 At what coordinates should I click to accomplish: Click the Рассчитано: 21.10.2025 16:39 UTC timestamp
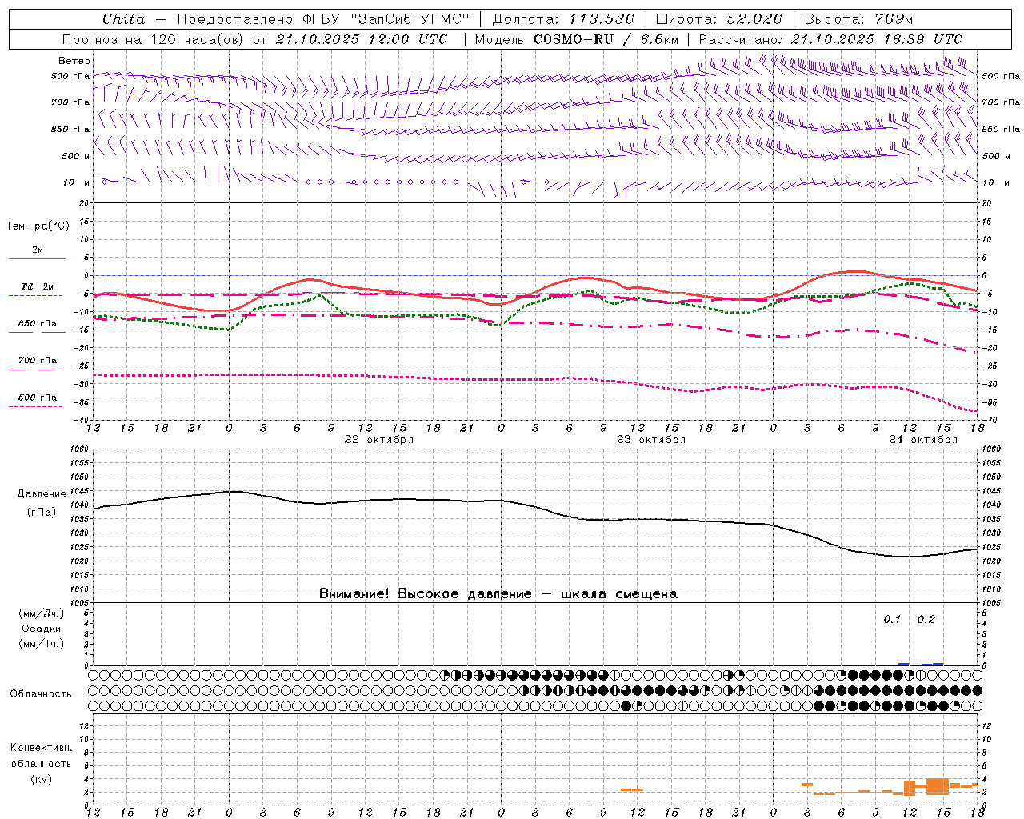pos(831,39)
